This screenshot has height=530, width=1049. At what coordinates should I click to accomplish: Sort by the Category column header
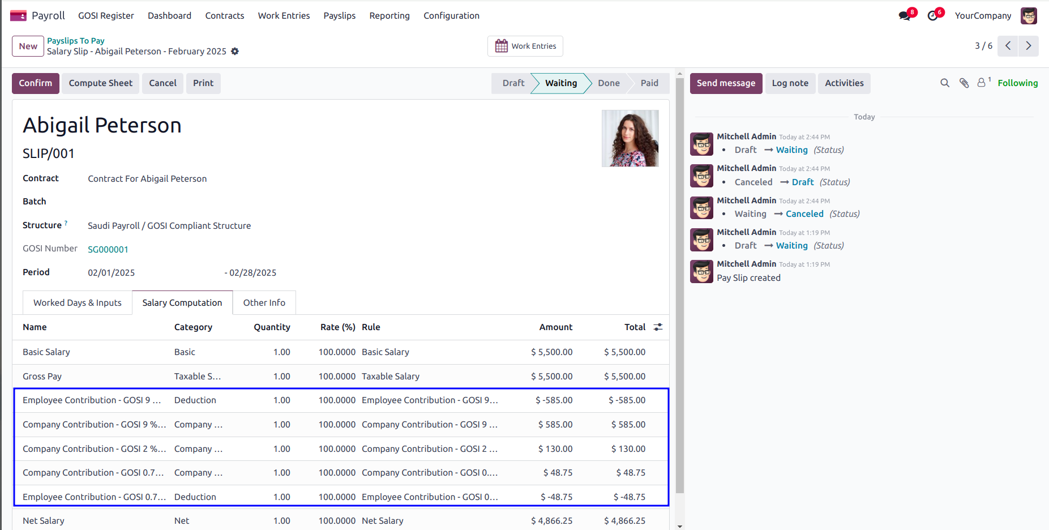click(x=193, y=327)
